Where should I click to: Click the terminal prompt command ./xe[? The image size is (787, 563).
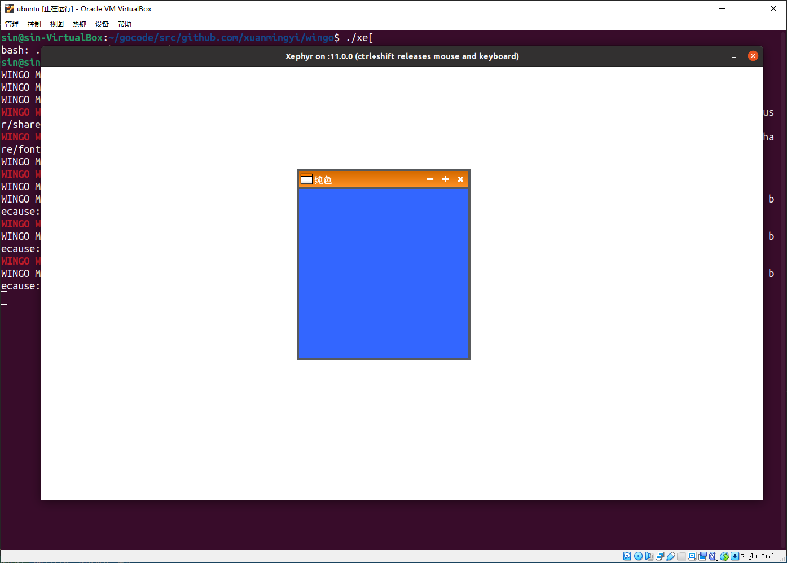click(359, 38)
